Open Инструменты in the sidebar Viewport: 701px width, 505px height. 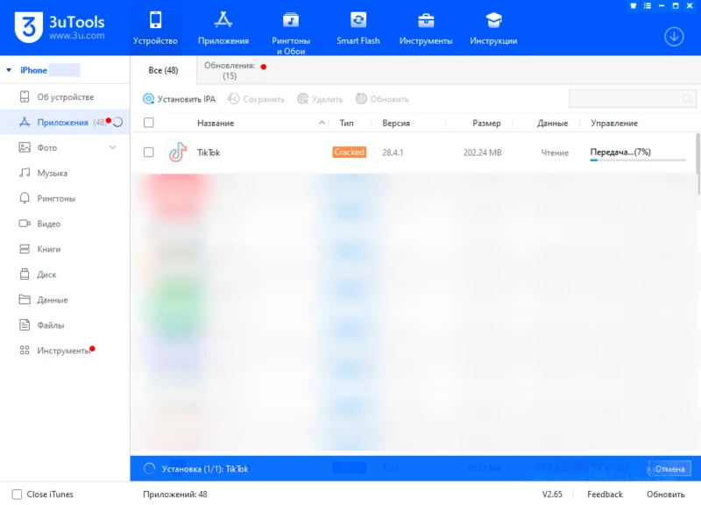click(x=65, y=351)
